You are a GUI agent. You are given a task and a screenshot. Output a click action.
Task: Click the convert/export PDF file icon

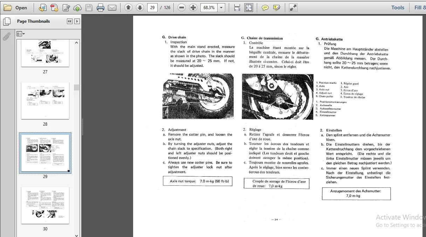click(x=42, y=8)
